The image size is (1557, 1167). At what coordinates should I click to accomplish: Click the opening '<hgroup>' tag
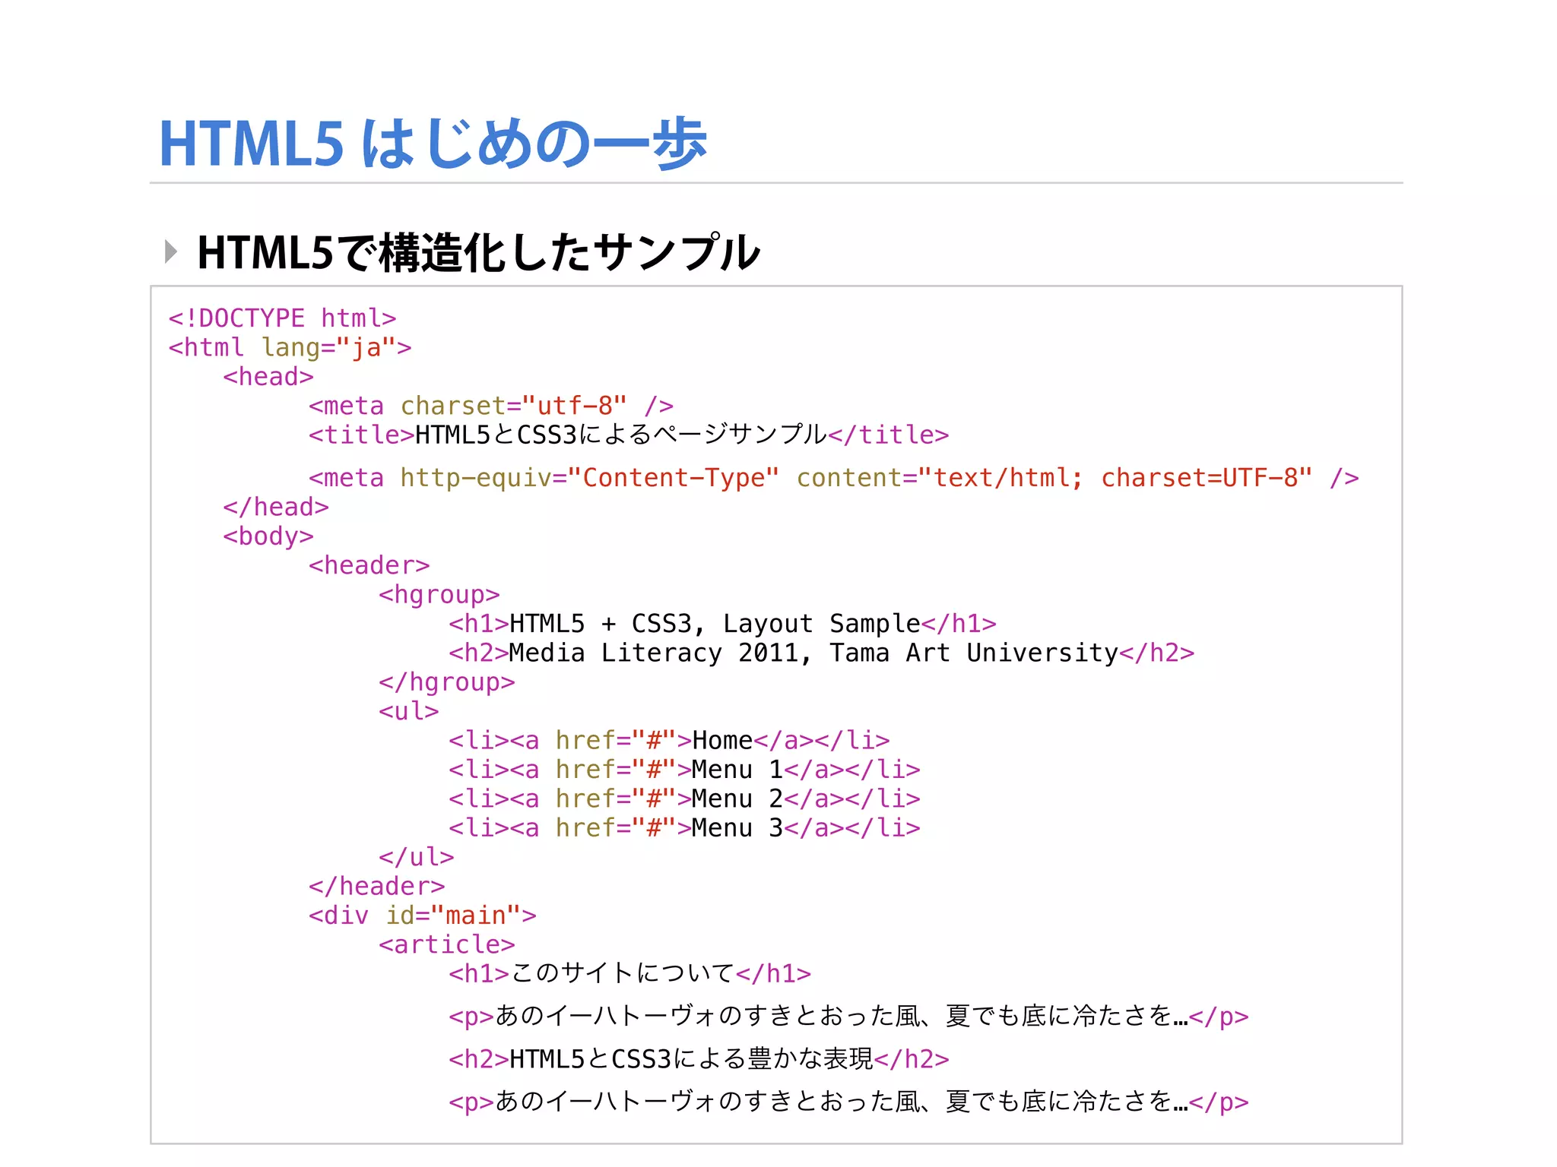(439, 595)
